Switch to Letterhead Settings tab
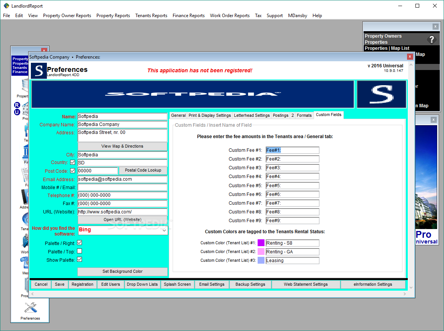Image resolution: width=444 pixels, height=331 pixels. click(252, 115)
